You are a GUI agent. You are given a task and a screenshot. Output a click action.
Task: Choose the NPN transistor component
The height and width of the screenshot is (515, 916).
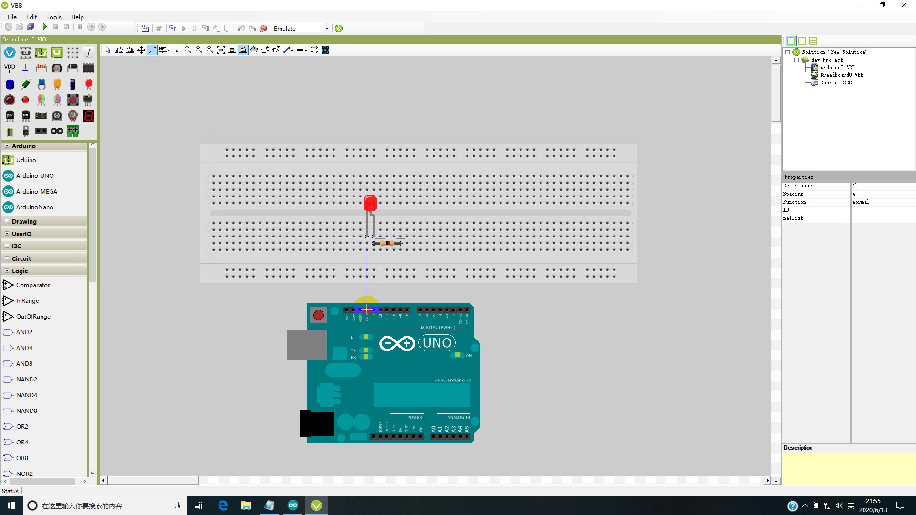click(10, 115)
